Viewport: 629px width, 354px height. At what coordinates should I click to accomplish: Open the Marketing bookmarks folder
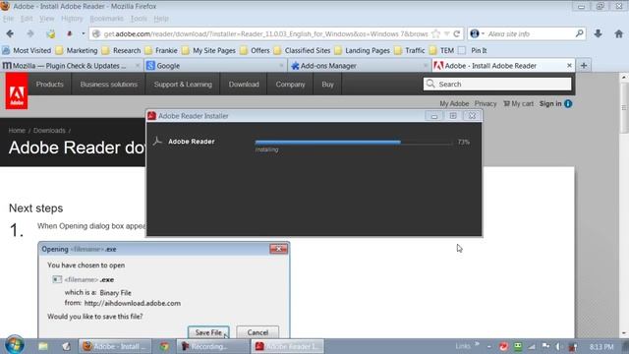(x=77, y=50)
